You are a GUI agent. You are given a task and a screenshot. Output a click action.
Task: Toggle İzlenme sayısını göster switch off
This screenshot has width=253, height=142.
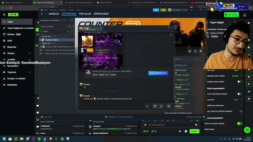tap(239, 123)
